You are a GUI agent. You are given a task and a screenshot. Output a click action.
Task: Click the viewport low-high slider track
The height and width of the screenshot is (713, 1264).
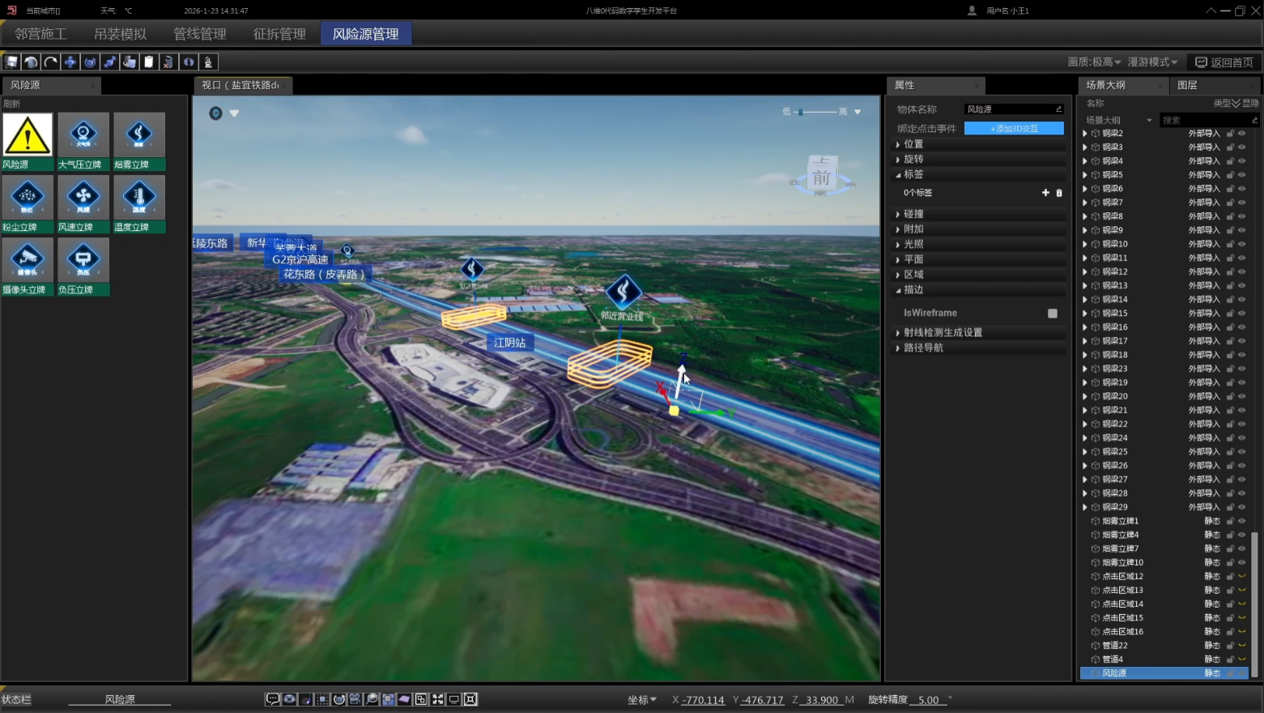(819, 112)
